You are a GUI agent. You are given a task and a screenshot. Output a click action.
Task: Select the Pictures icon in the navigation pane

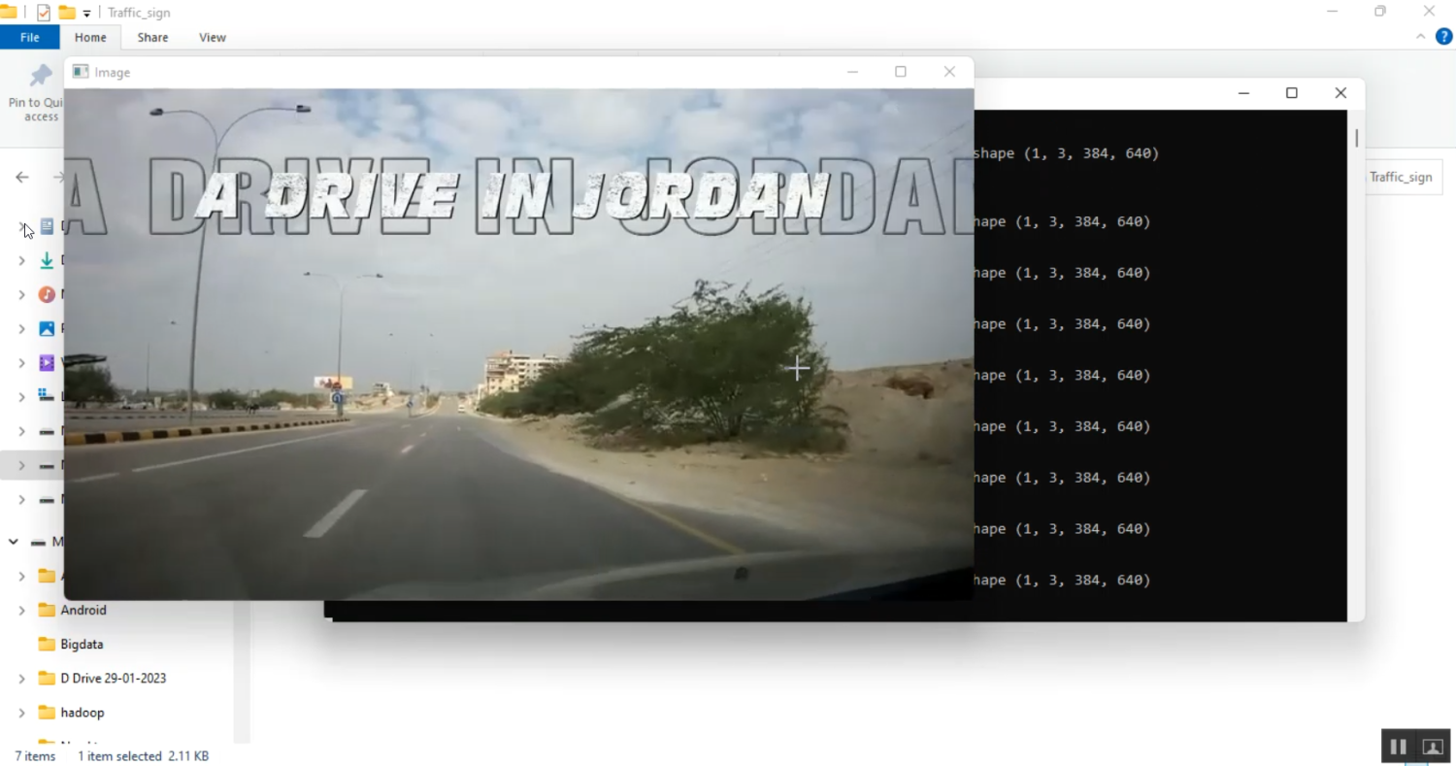[x=47, y=328]
